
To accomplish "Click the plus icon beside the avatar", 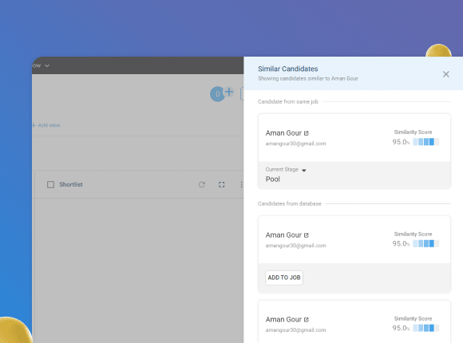I will [x=229, y=92].
